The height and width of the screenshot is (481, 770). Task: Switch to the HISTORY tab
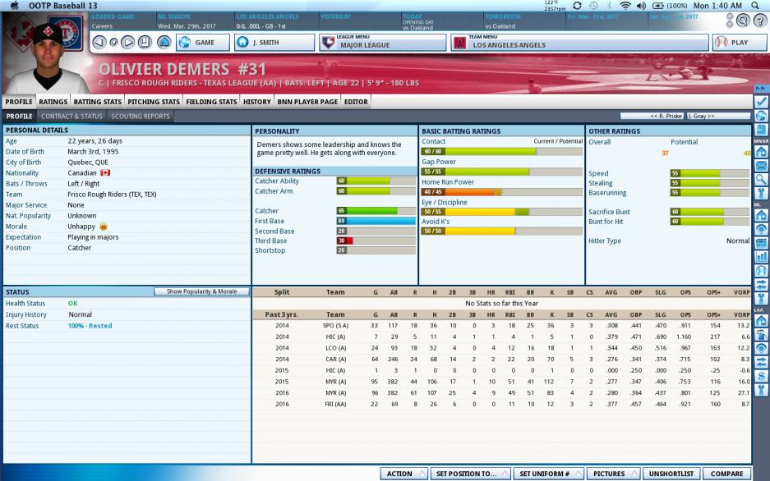[257, 102]
